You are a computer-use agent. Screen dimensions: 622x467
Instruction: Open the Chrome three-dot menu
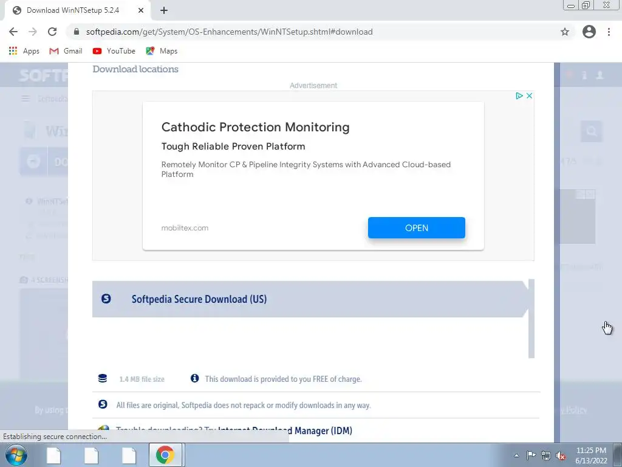609,32
